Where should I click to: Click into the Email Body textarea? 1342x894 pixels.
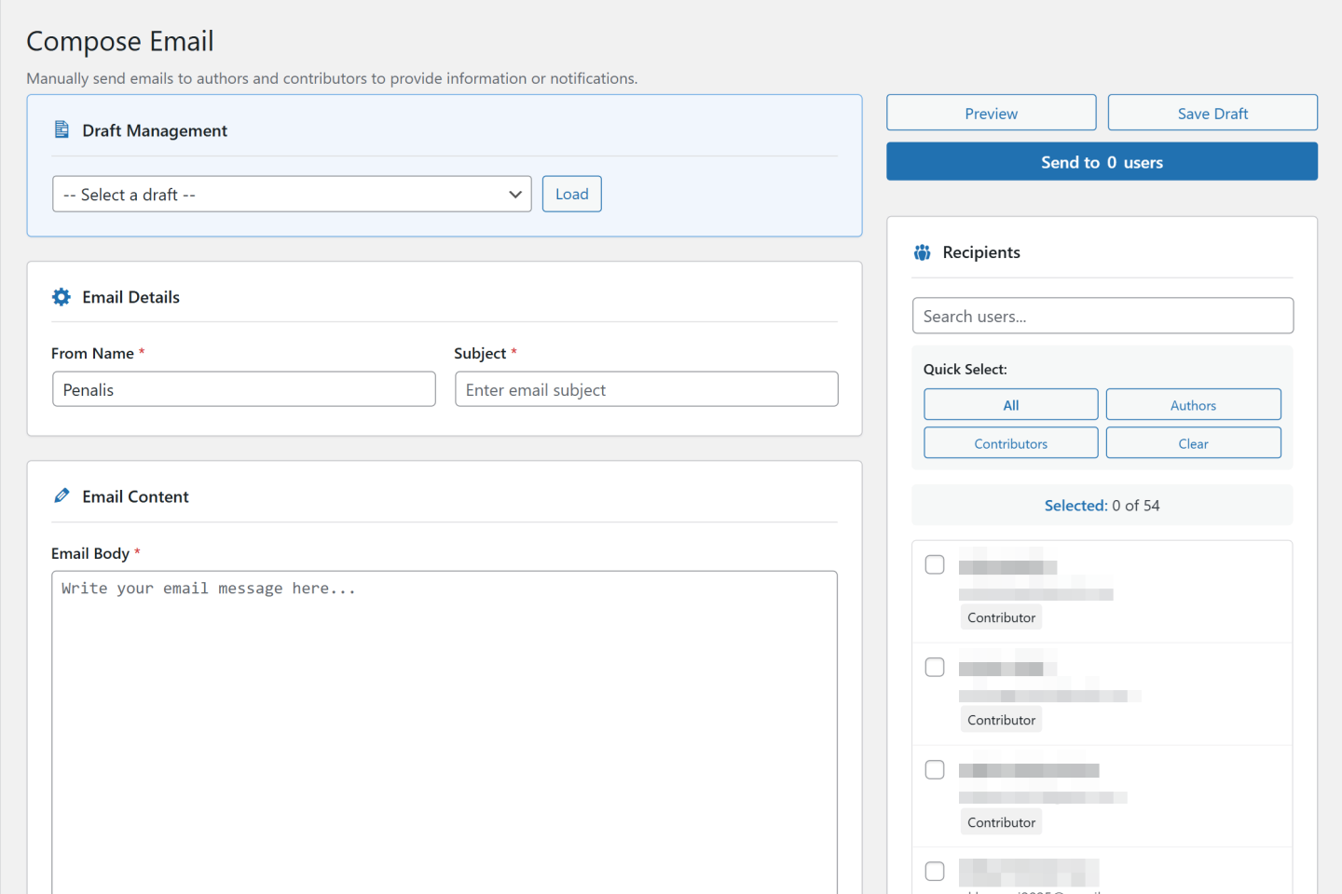(445, 732)
